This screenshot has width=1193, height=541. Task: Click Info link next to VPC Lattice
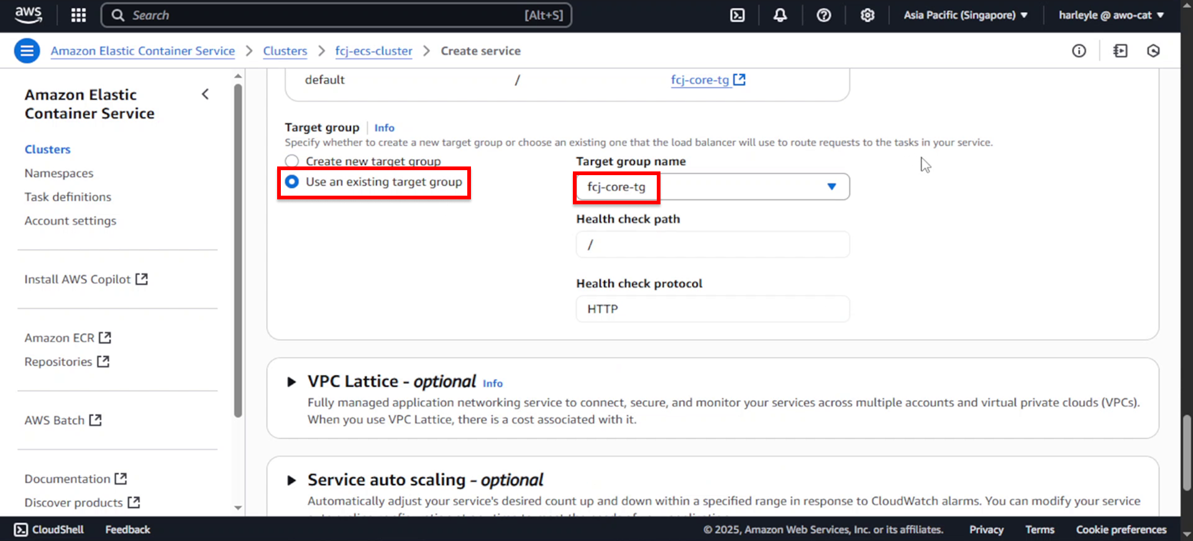tap(493, 383)
